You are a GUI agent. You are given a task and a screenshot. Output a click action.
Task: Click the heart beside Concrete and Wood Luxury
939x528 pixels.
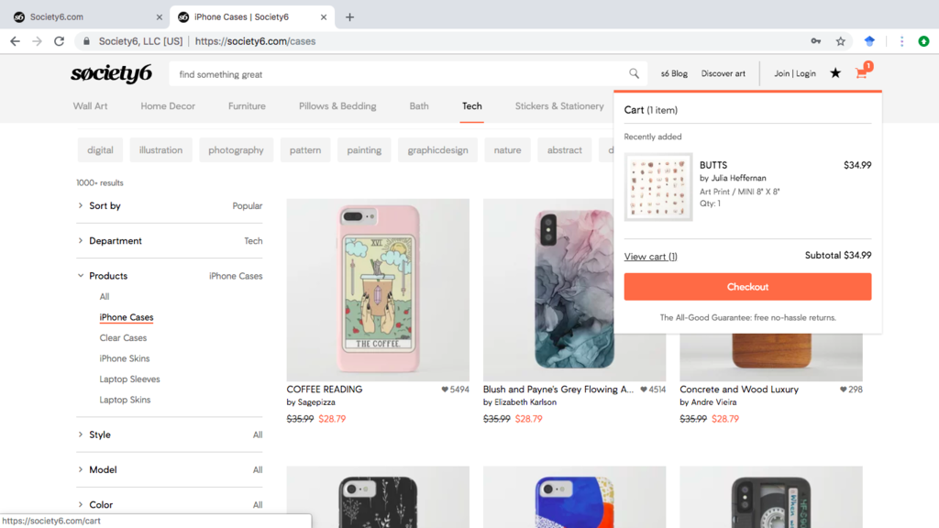tap(844, 389)
